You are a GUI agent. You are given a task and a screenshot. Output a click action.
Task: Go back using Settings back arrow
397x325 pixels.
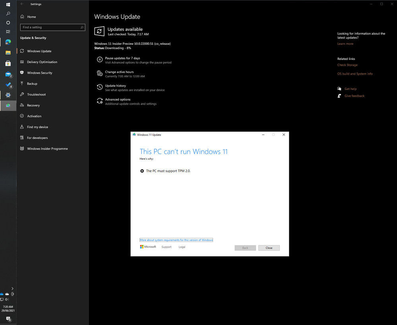click(22, 4)
